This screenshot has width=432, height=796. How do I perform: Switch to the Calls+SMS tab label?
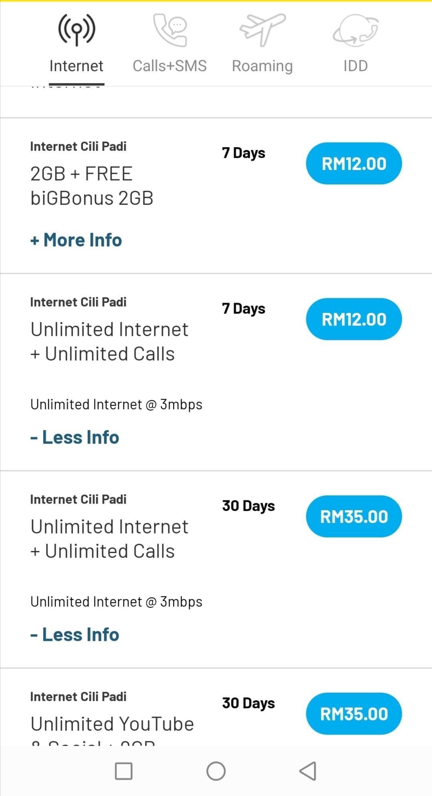pos(170,66)
